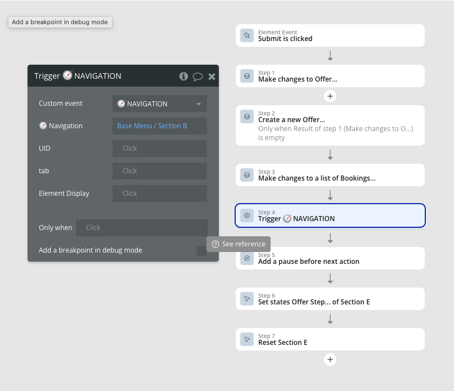Viewport: 454px width, 391px height.
Task: Select Step 2 Create a new Offer
Action: click(x=330, y=125)
